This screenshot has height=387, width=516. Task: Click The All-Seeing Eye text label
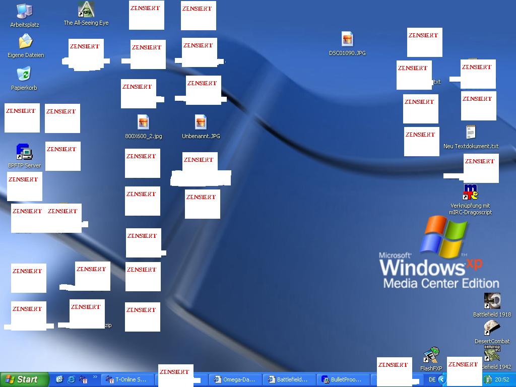click(86, 23)
